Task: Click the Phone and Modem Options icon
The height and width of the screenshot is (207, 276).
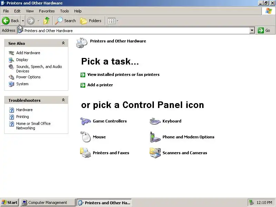Action: click(155, 137)
